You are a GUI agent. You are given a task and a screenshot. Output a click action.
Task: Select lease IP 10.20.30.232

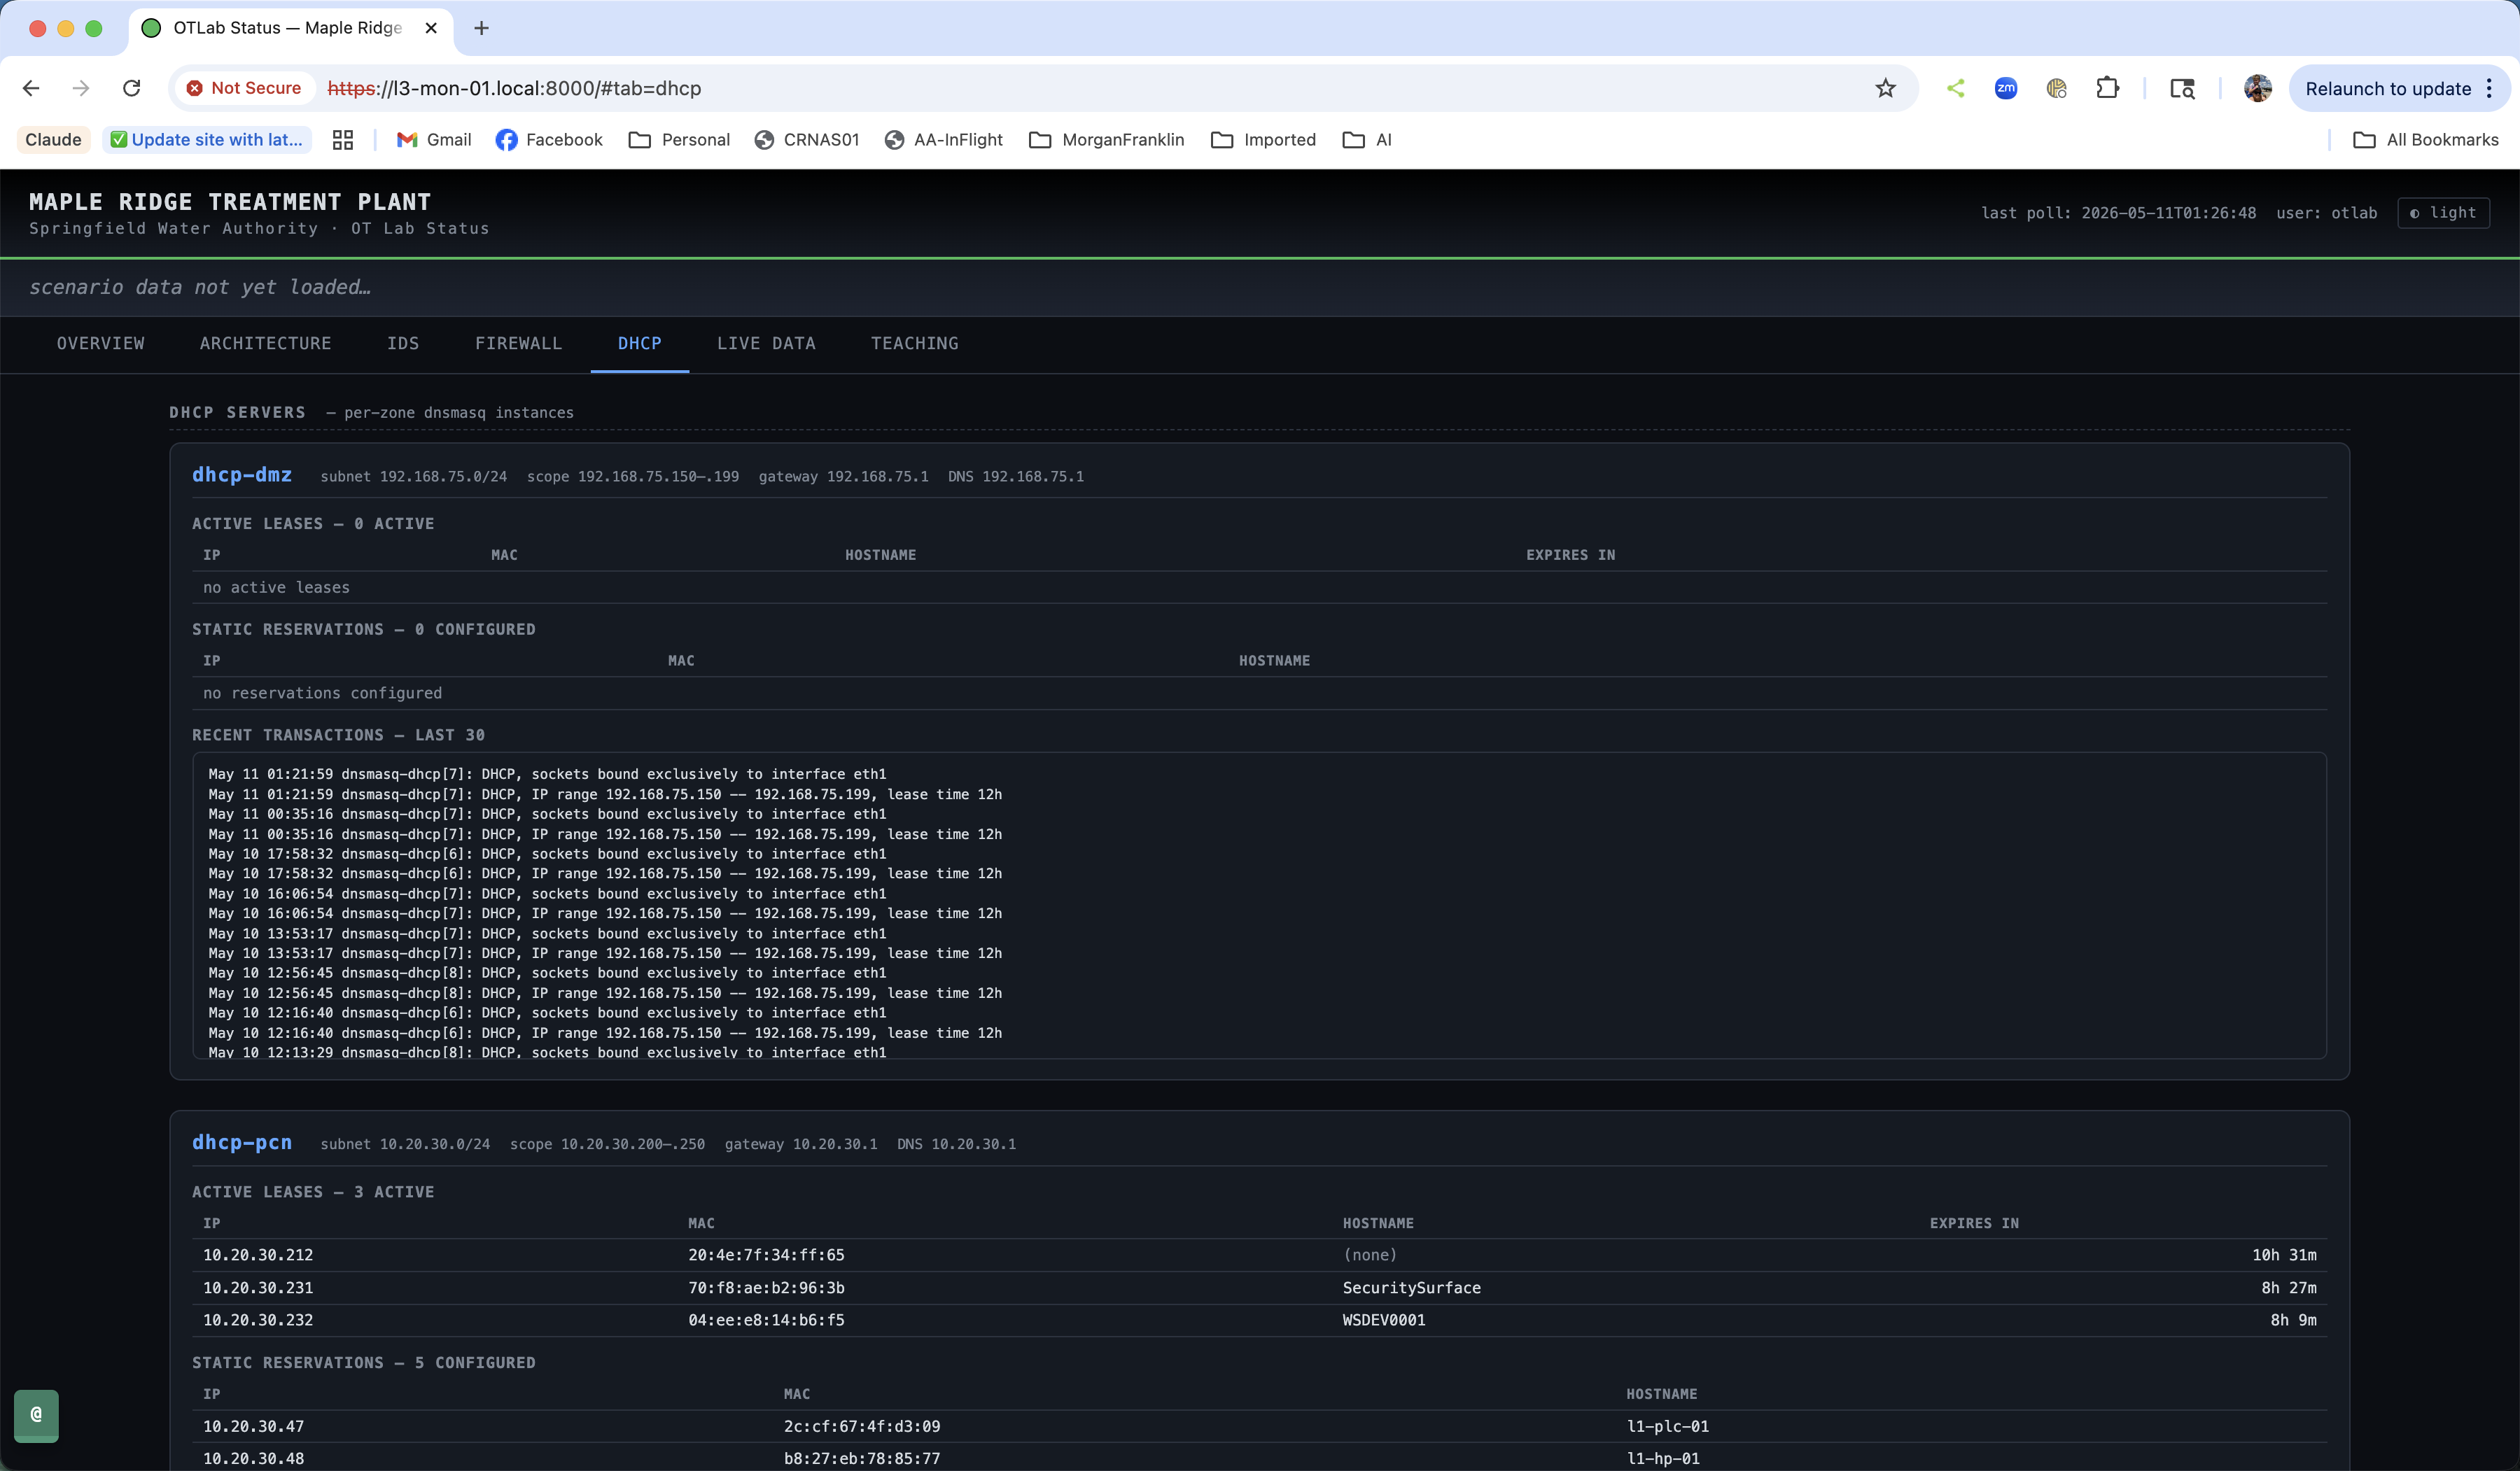(258, 1320)
